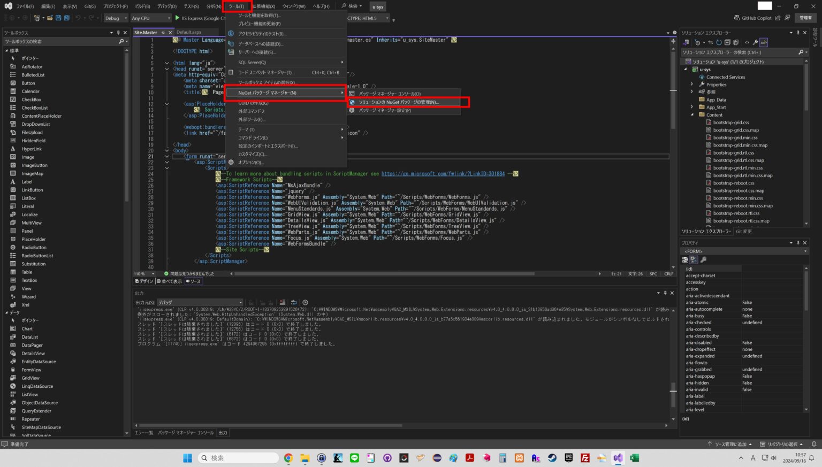Click the save all icon in the toolbar

pos(66,18)
